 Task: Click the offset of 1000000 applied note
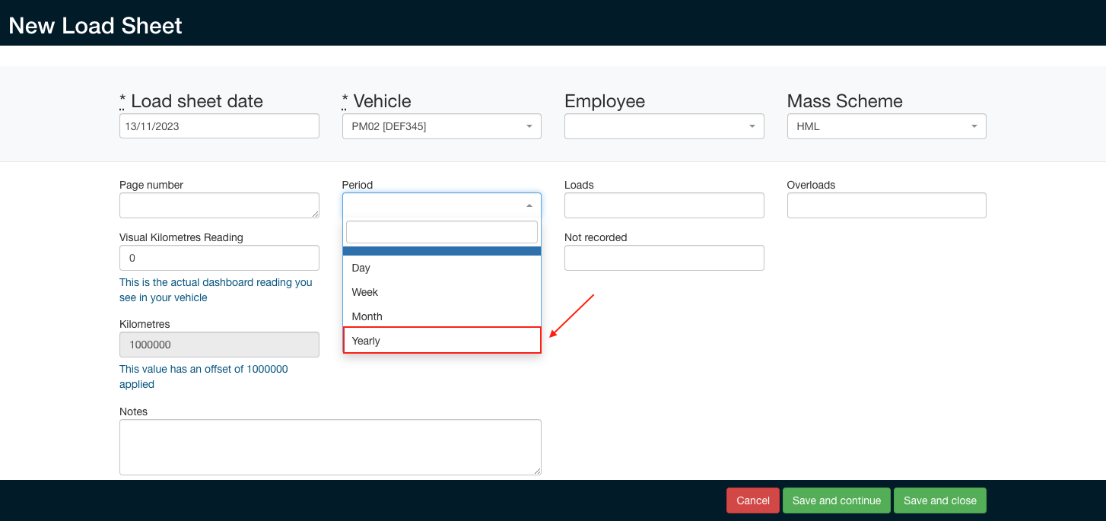pos(203,376)
